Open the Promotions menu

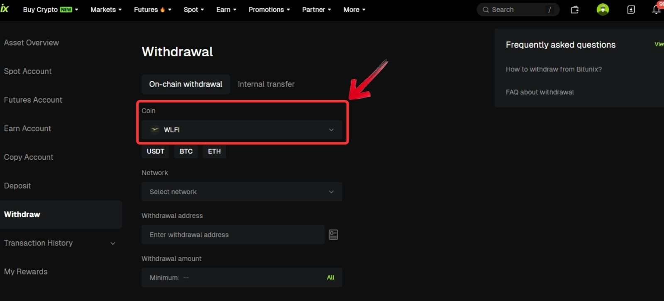(269, 10)
